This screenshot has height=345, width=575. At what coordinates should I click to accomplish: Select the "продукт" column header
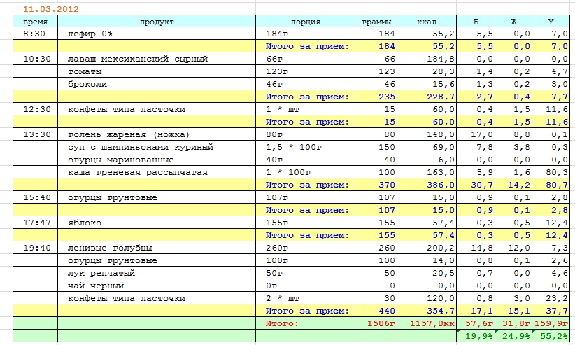[x=157, y=22]
